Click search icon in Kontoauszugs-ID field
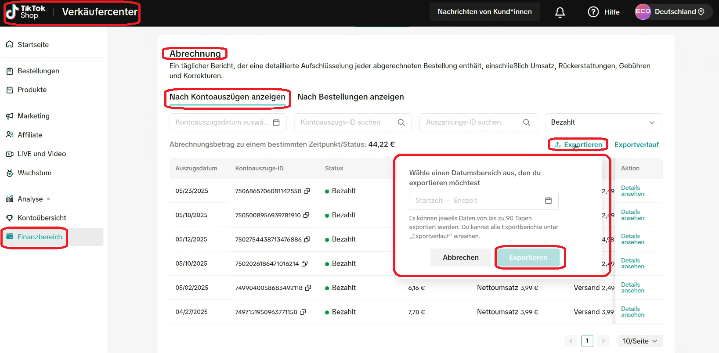This screenshot has width=719, height=353. pos(401,122)
